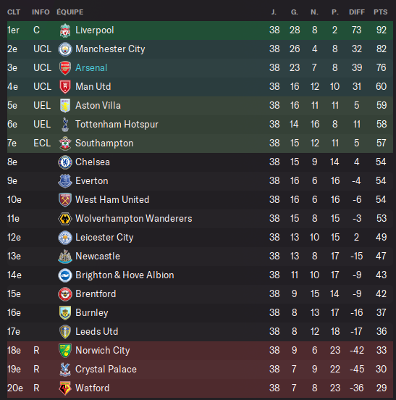Select the Crystal Palace relegation row
The width and height of the screenshot is (396, 400).
click(200, 370)
